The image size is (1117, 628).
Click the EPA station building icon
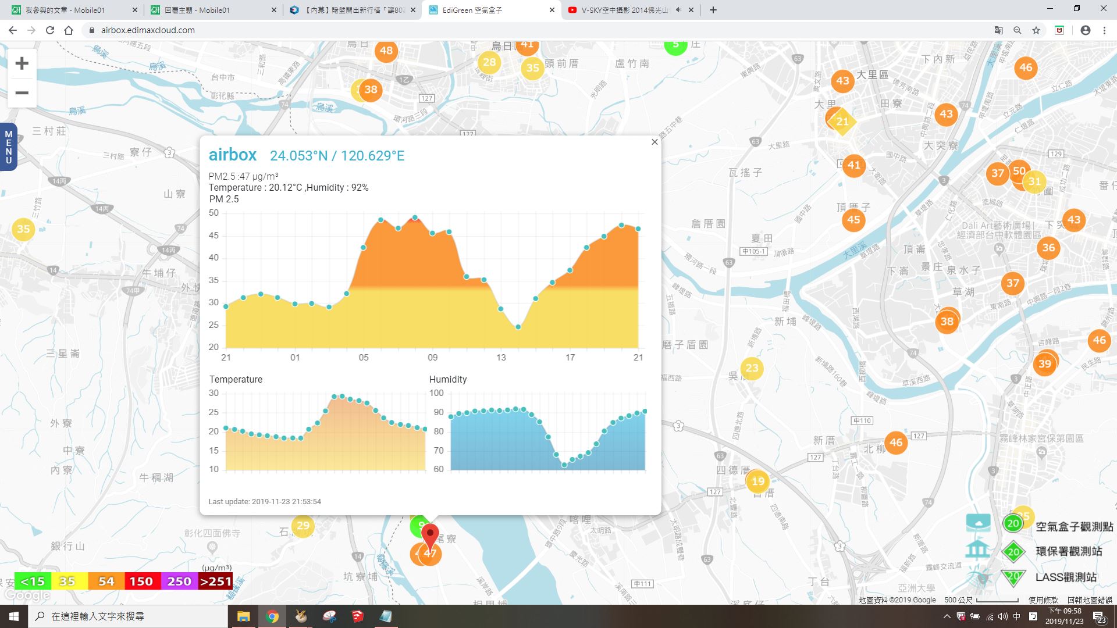[977, 549]
